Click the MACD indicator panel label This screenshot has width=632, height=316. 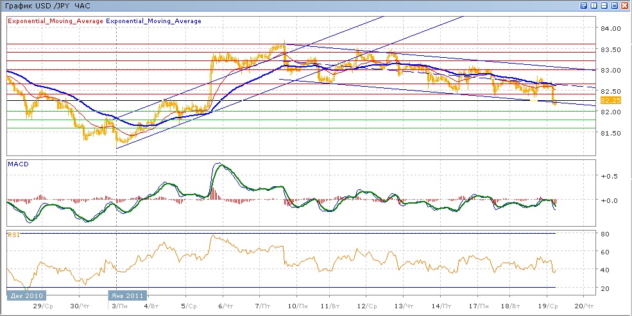click(x=18, y=164)
